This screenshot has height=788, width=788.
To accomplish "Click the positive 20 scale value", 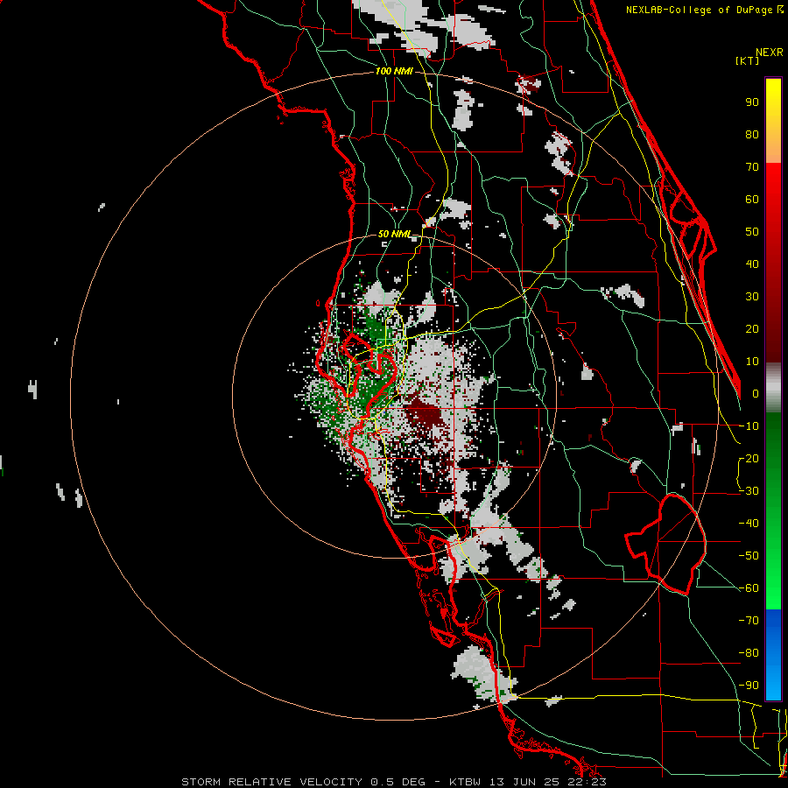I will tap(752, 329).
